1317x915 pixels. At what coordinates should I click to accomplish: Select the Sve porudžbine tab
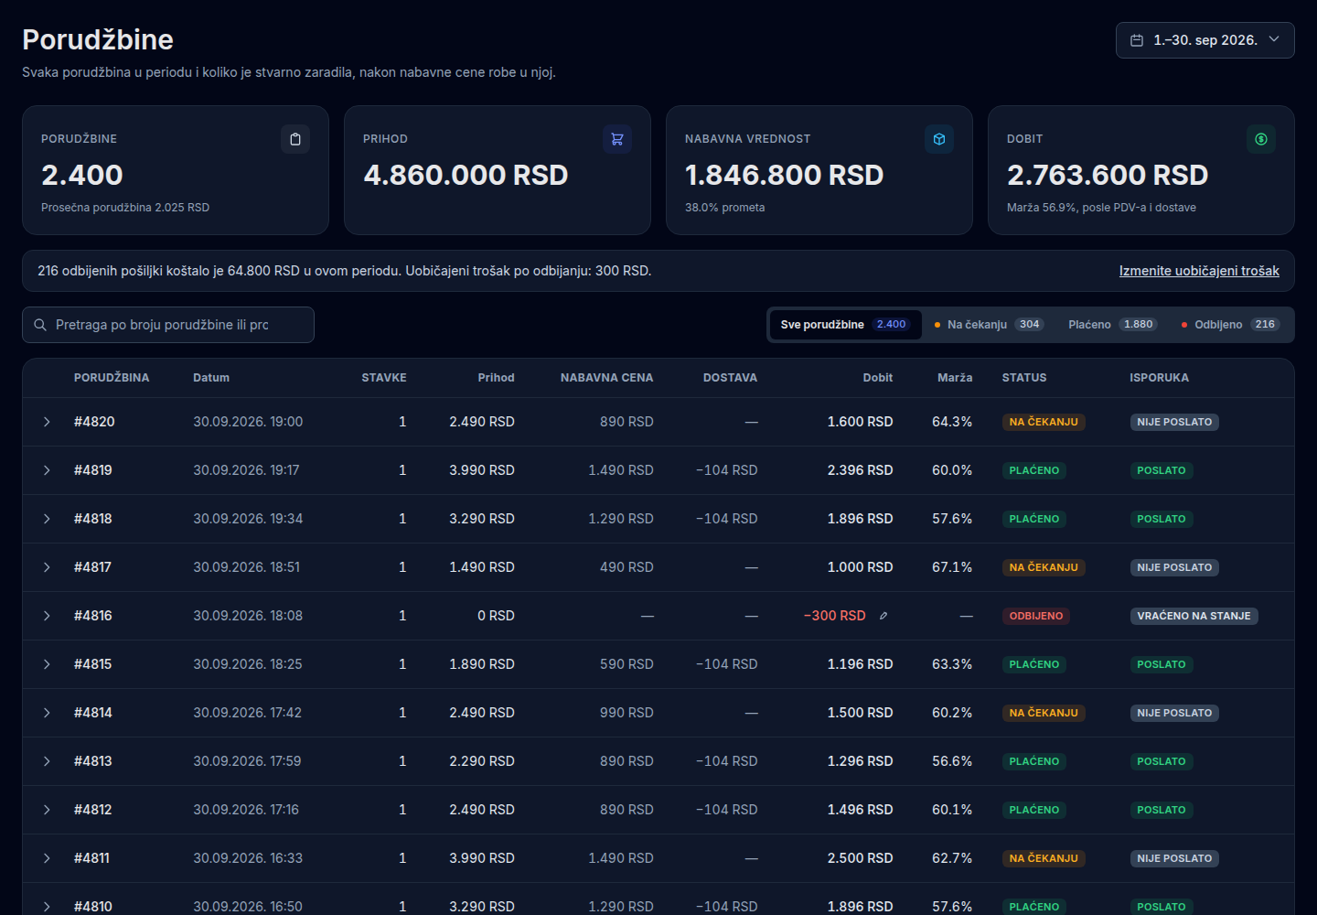click(845, 325)
